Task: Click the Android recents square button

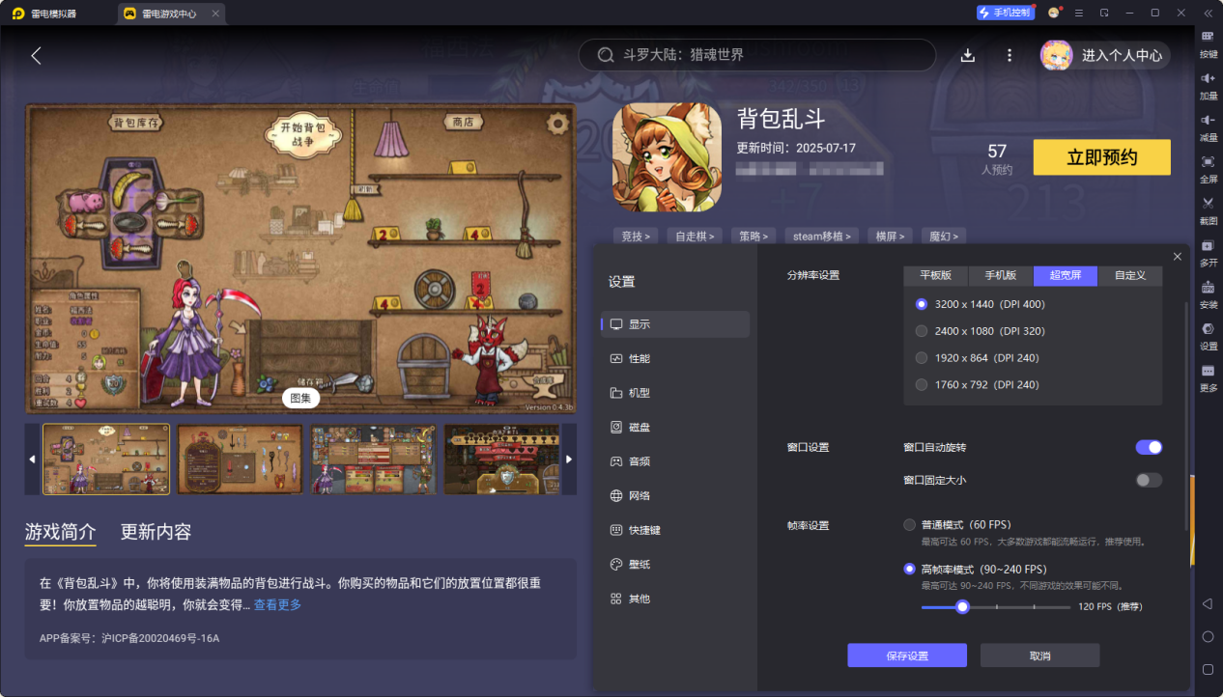Action: (1208, 669)
